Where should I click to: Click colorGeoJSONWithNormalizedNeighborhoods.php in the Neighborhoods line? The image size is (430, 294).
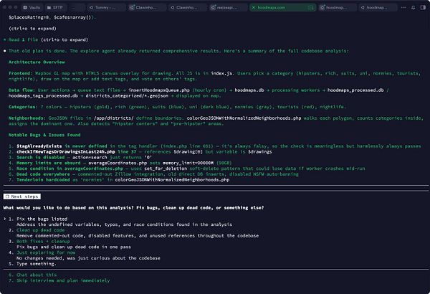pyautogui.click(x=244, y=118)
